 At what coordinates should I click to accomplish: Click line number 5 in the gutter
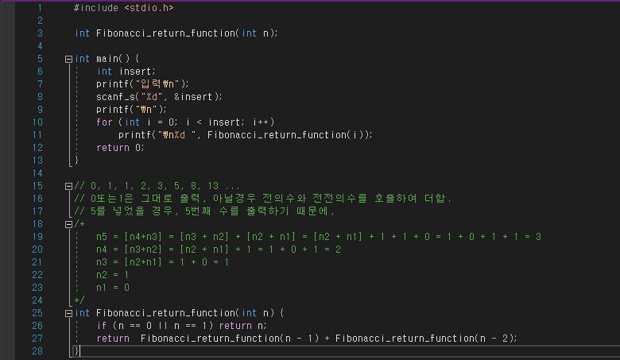coord(40,59)
